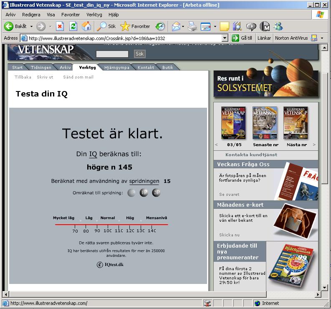Click the IQtest.dk copyright link
This screenshot has width=331, height=309.
click(110, 264)
